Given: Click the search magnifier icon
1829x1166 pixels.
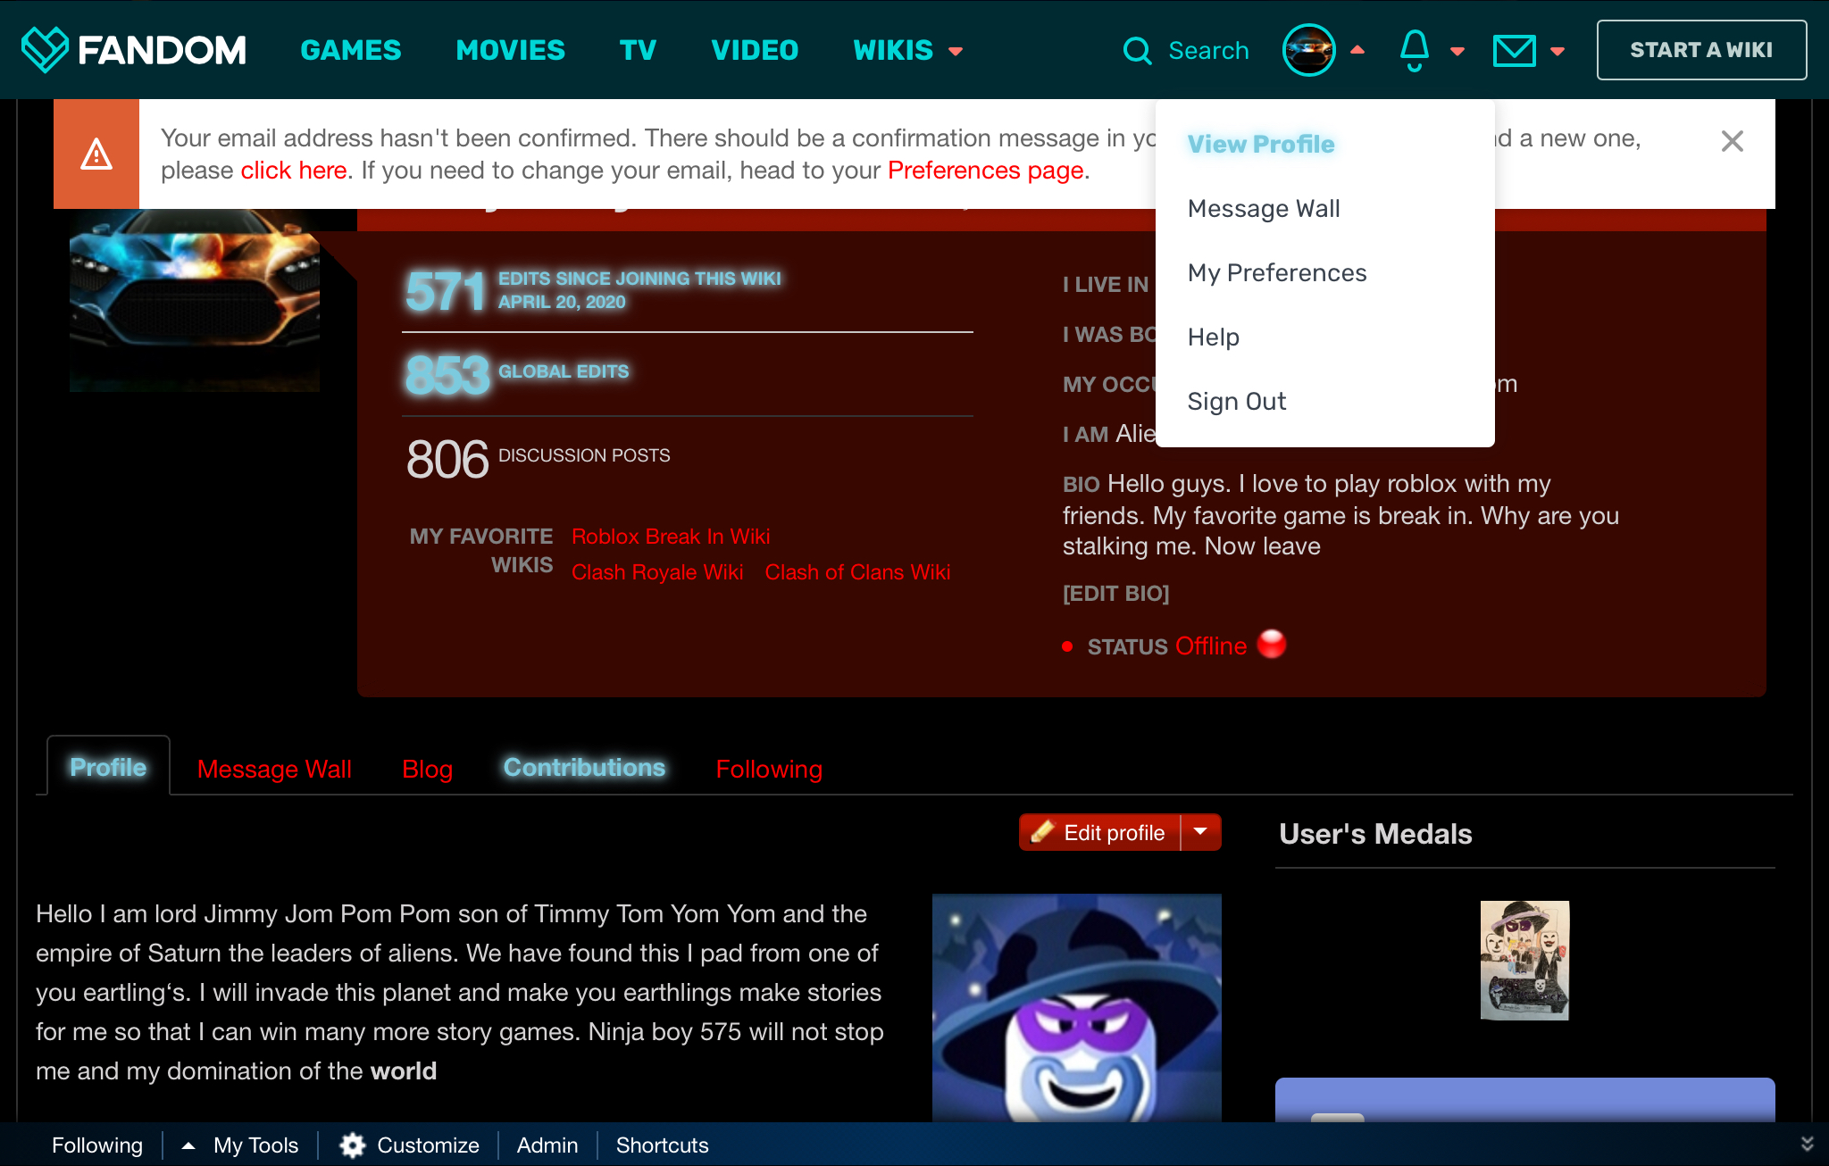Looking at the screenshot, I should (1137, 51).
